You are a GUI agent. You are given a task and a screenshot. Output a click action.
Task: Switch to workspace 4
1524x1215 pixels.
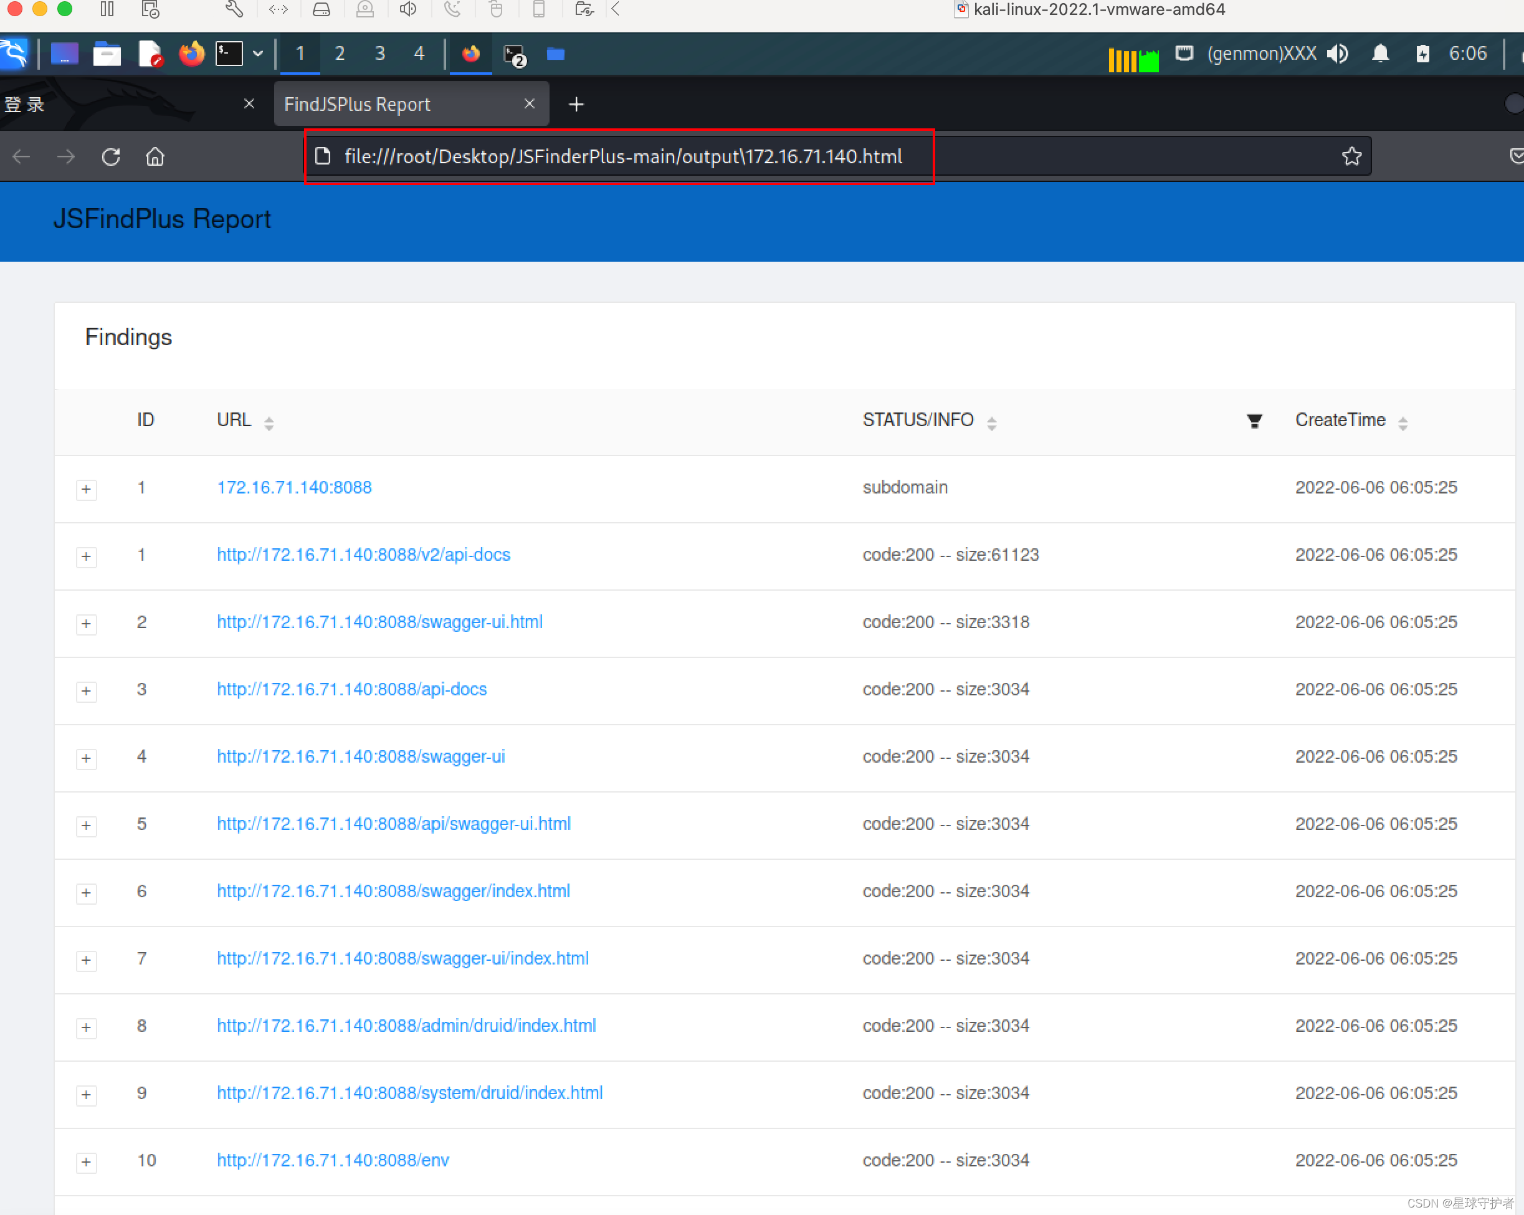419,54
